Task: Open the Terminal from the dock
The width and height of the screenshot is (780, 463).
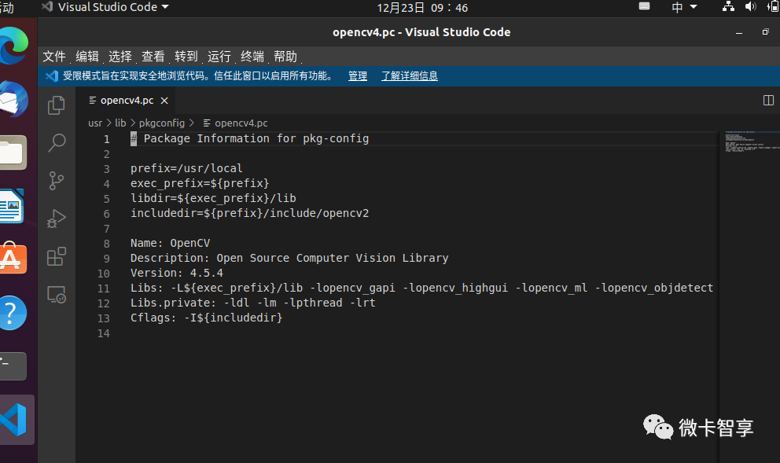Action: point(13,366)
